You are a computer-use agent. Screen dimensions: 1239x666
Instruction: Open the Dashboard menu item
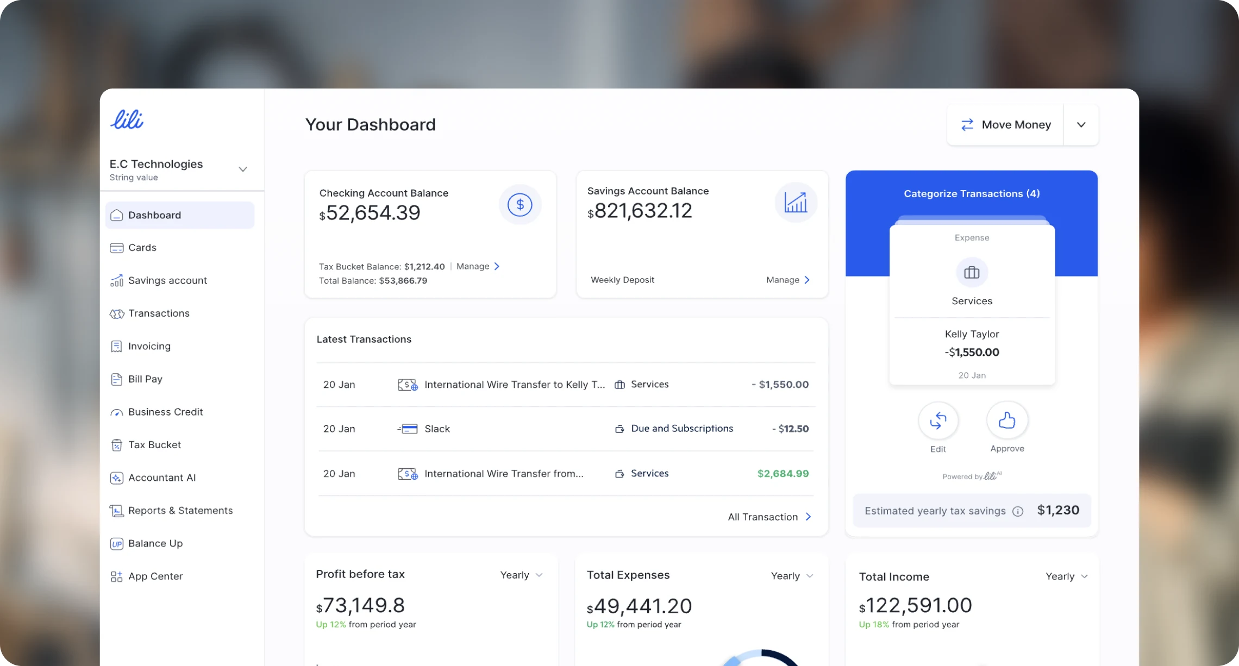coord(180,215)
